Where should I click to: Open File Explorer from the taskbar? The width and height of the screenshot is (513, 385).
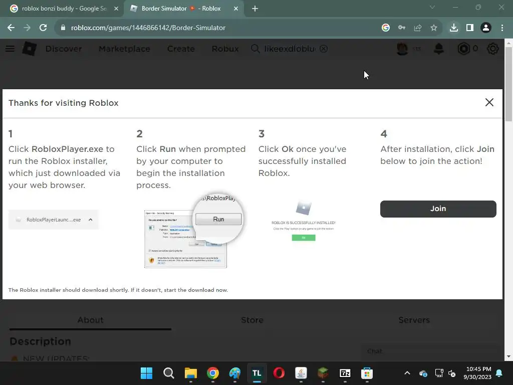[191, 373]
